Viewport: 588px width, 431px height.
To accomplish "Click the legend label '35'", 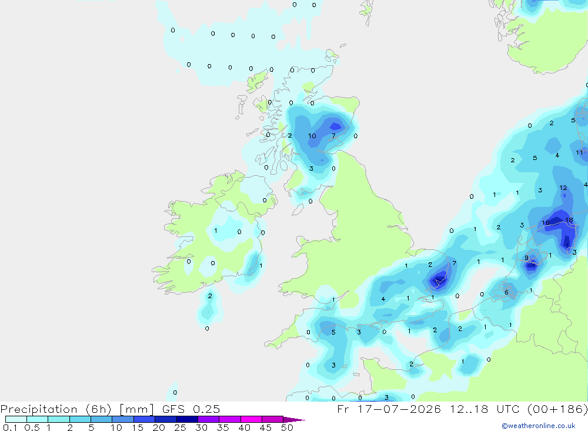I will (x=223, y=427).
